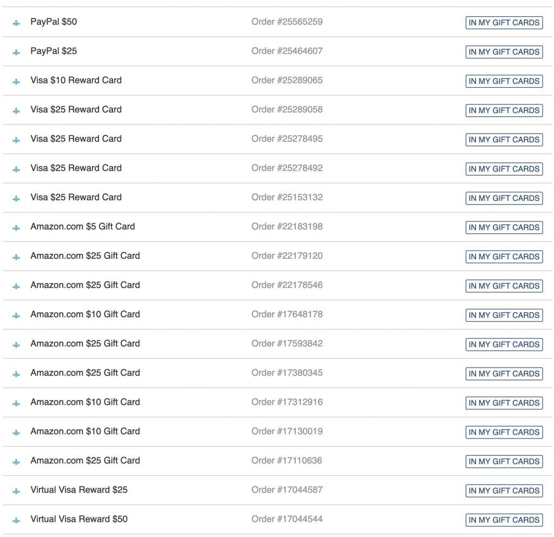Click the plus icon for Order #22179120
554x537 pixels.
coord(16,257)
